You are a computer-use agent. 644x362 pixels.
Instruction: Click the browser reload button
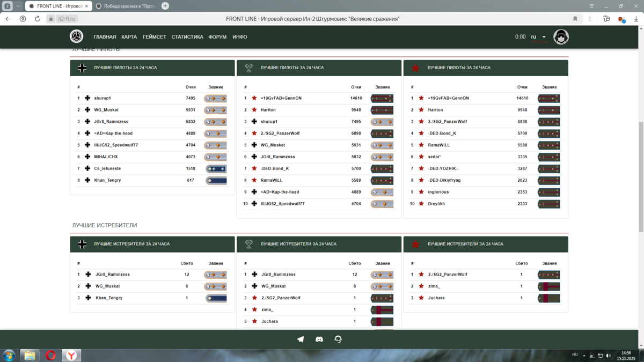(x=38, y=19)
